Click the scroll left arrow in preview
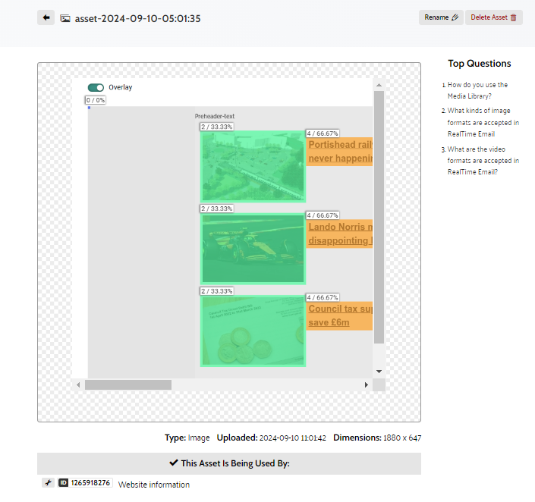 point(78,385)
